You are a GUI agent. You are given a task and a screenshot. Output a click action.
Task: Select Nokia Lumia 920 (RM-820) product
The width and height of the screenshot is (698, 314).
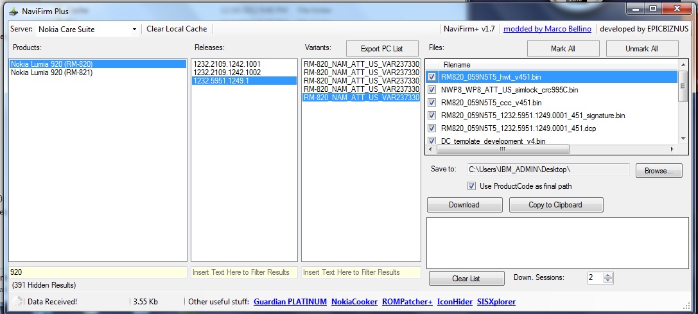pyautogui.click(x=98, y=64)
